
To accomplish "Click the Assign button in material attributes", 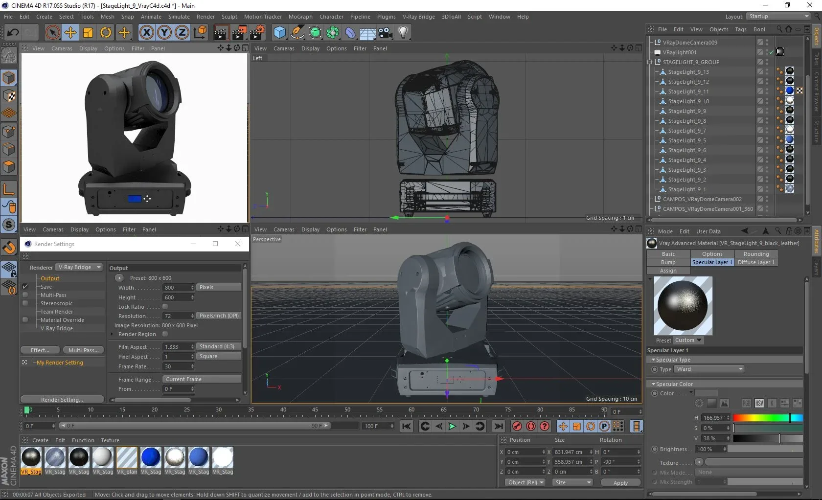I will pos(668,271).
